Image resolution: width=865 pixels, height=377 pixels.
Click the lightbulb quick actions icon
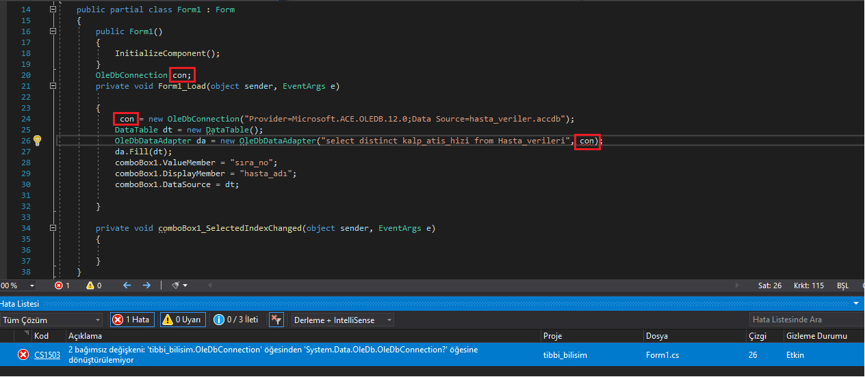tap(38, 140)
